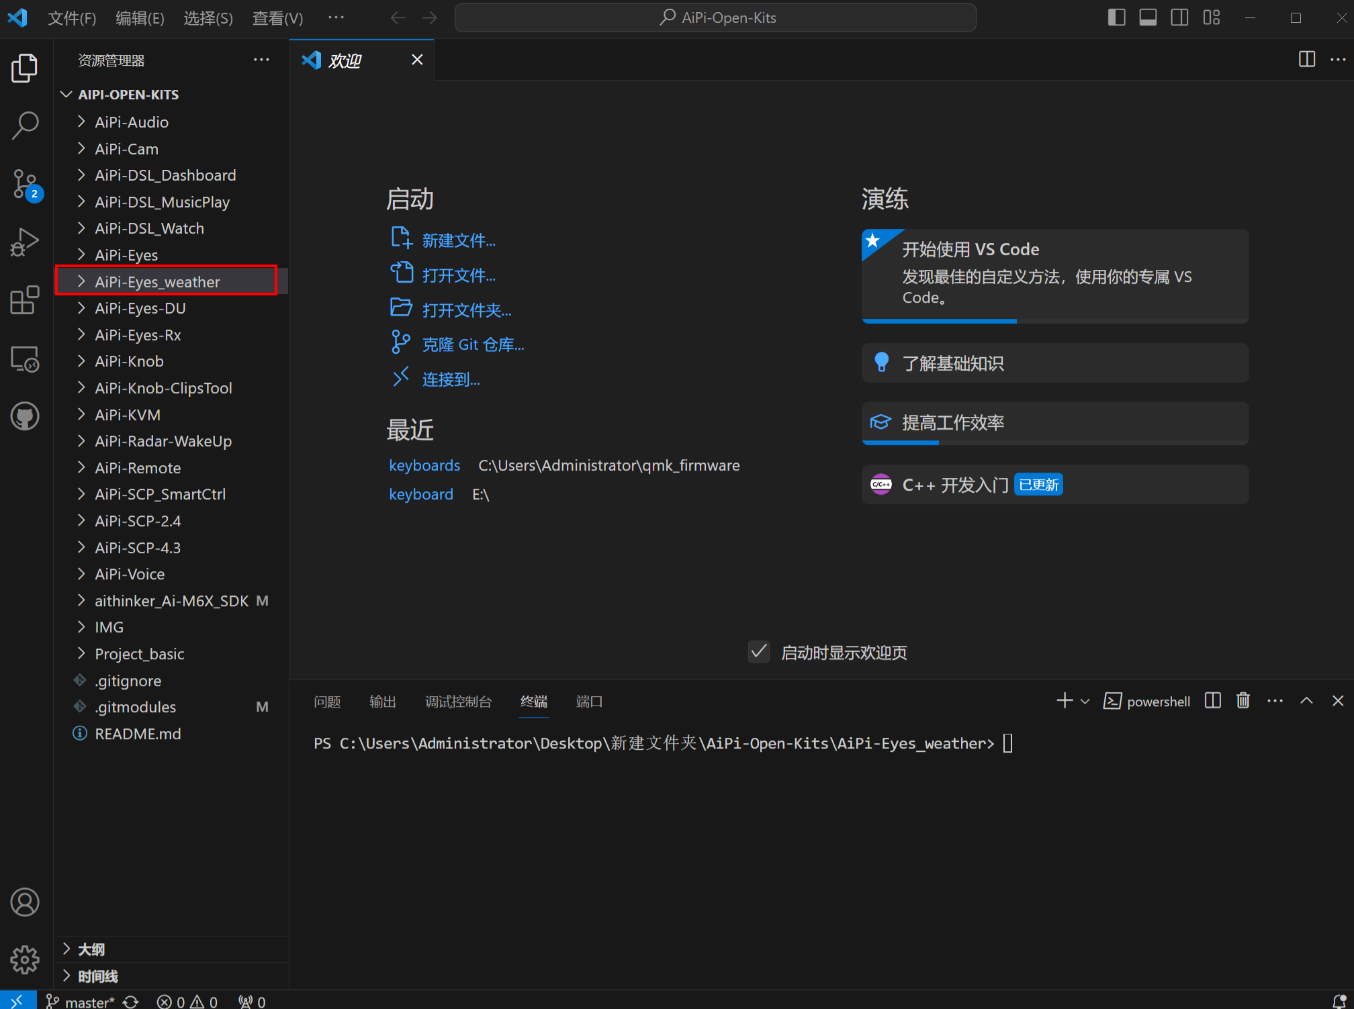Split the terminal panel
Image resolution: width=1354 pixels, height=1009 pixels.
(1213, 701)
